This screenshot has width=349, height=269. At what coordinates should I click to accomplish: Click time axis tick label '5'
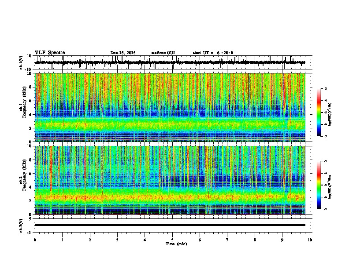click(172, 240)
